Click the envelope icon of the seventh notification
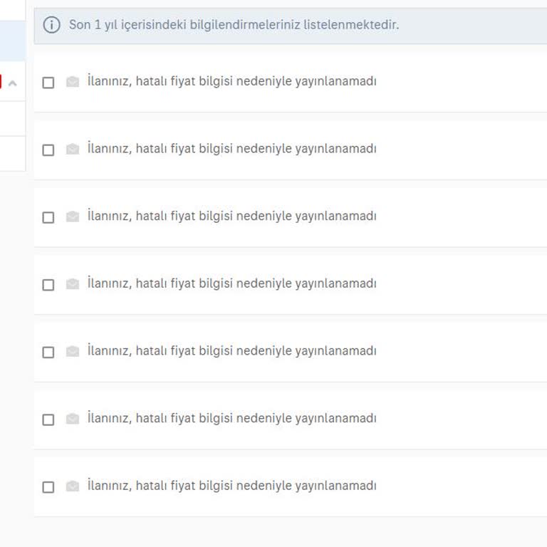 (73, 486)
